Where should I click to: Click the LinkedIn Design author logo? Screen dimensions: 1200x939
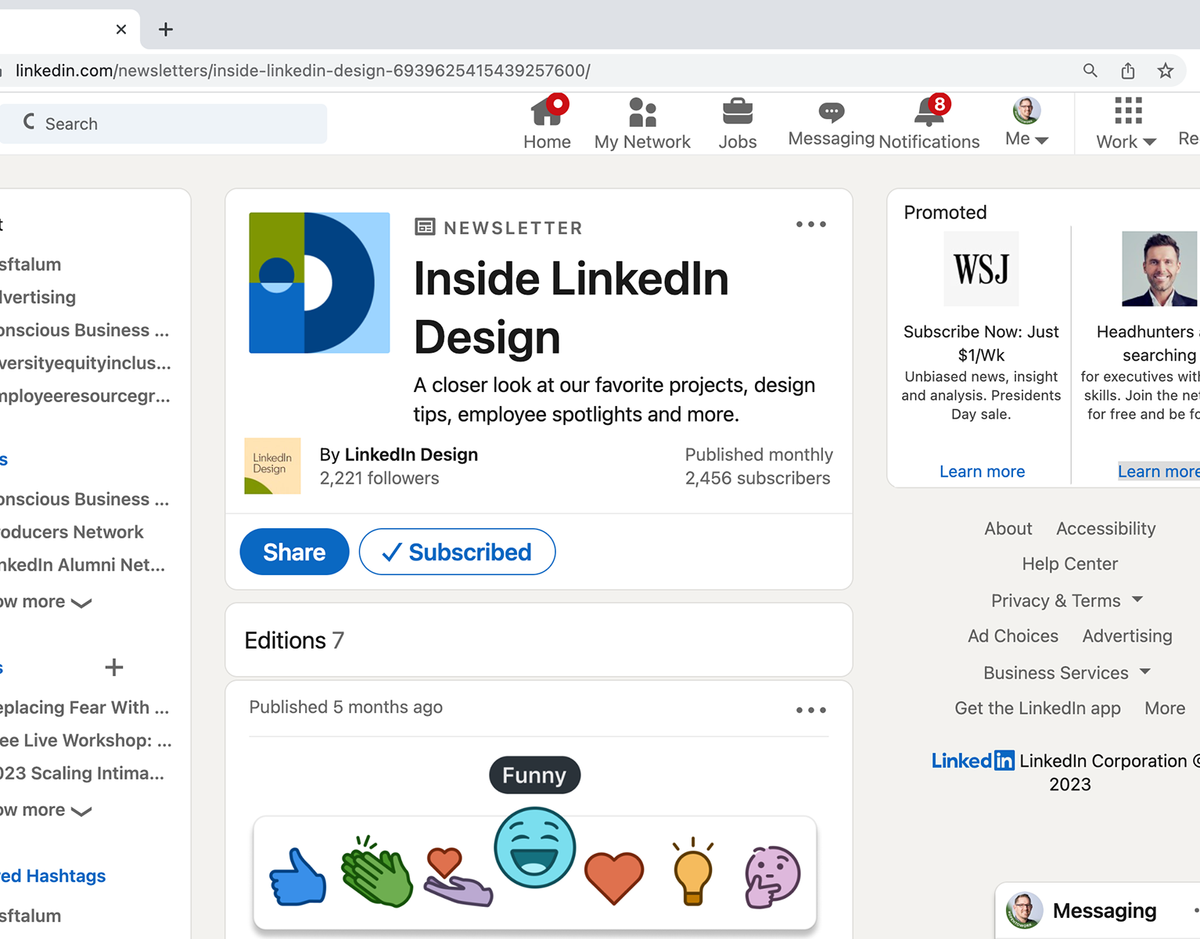pos(272,466)
